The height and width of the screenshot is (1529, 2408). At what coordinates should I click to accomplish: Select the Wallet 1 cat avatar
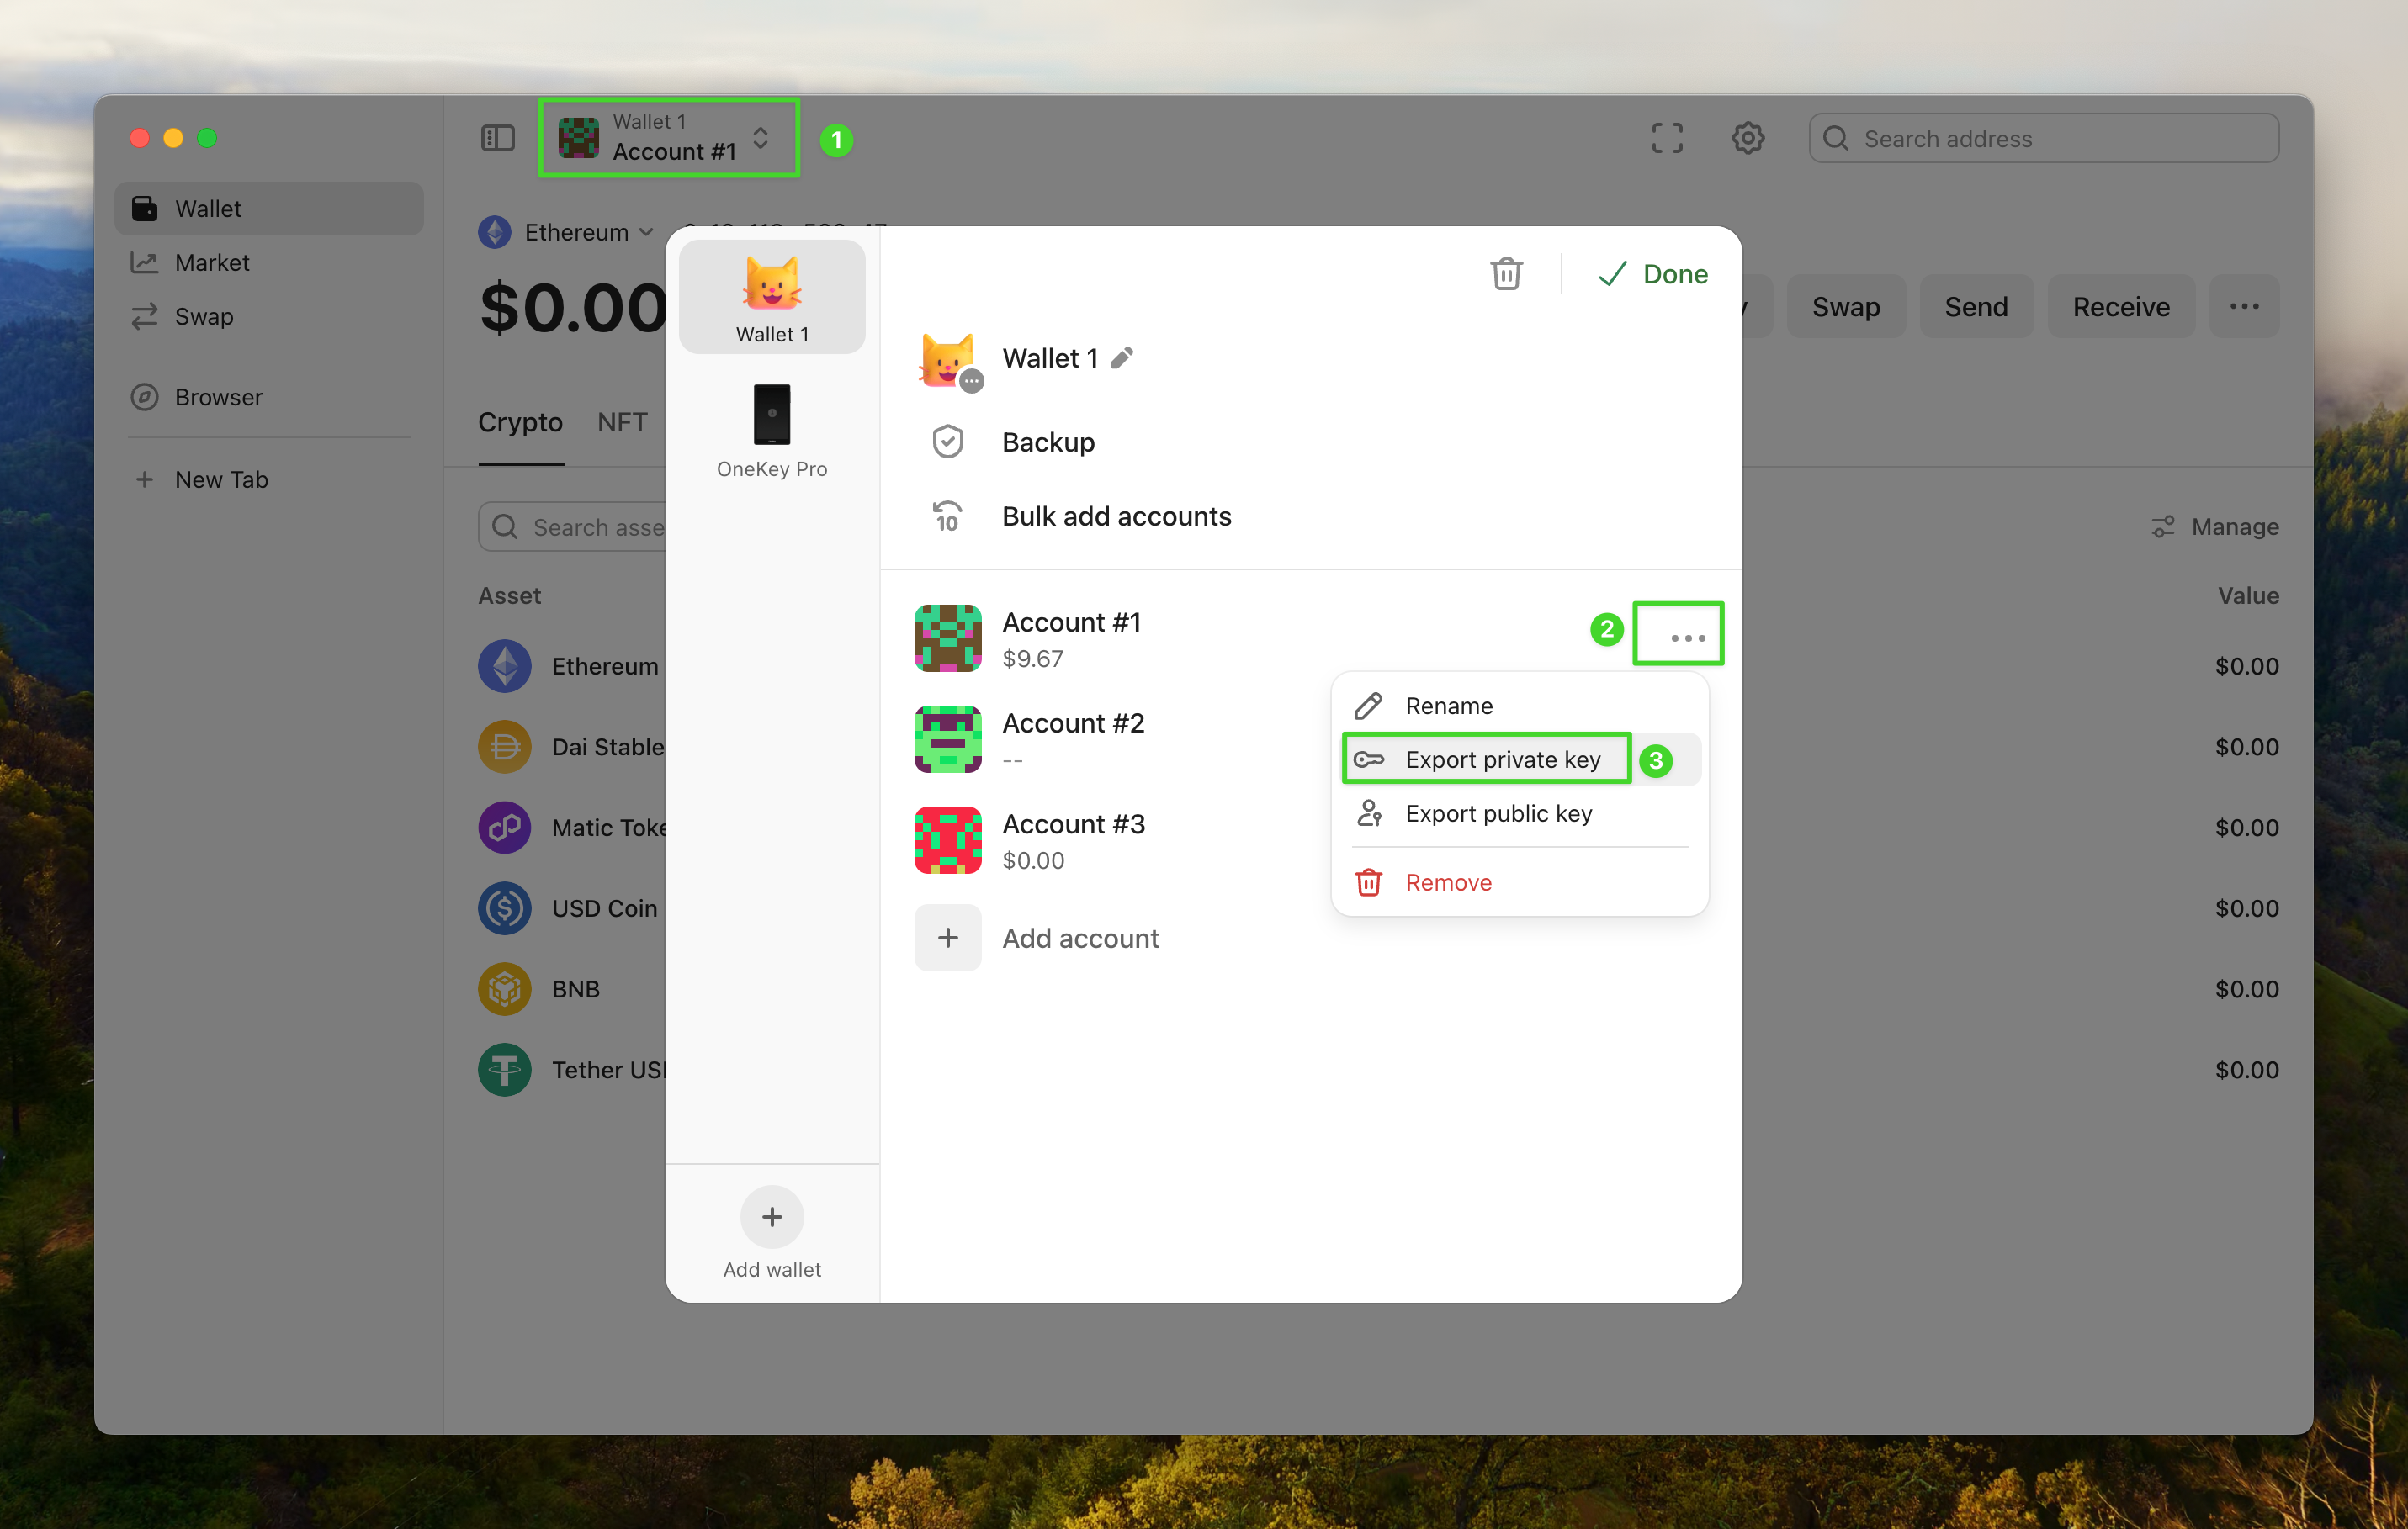coord(772,297)
